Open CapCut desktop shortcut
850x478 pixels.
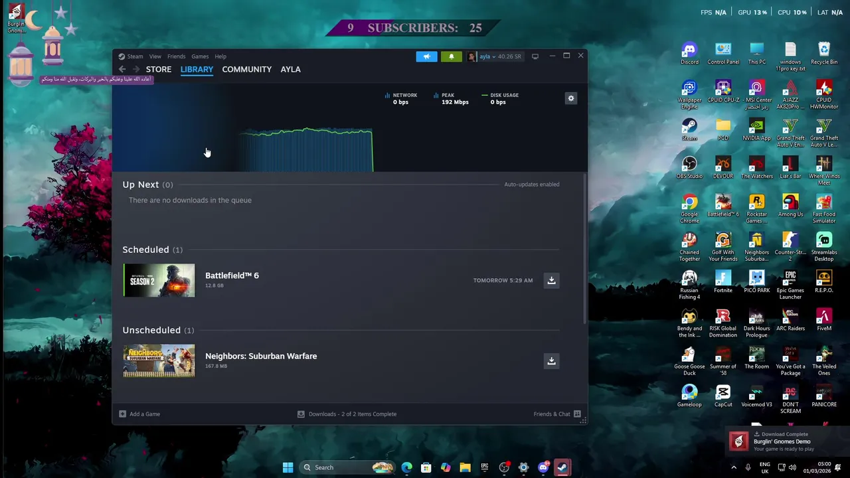point(723,396)
